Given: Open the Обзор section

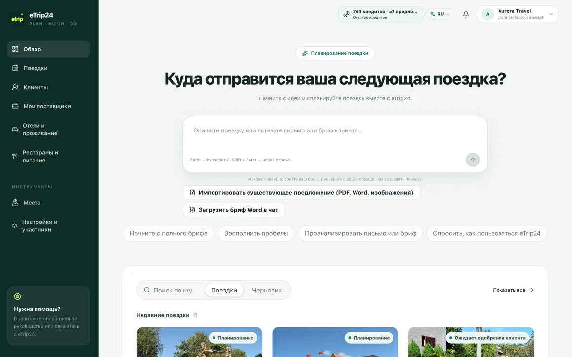Looking at the screenshot, I should point(48,49).
